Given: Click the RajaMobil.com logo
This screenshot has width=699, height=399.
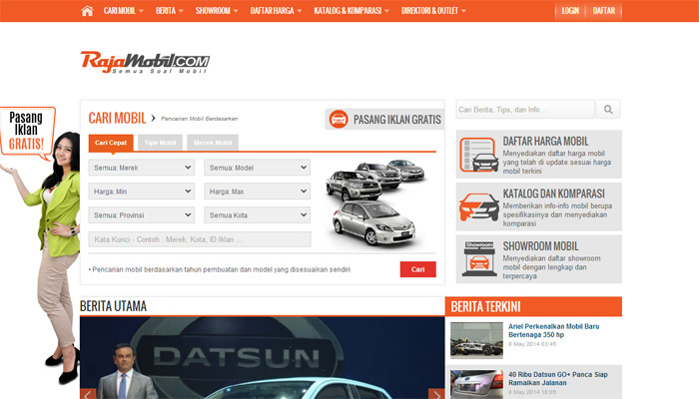Looking at the screenshot, I should click(145, 62).
